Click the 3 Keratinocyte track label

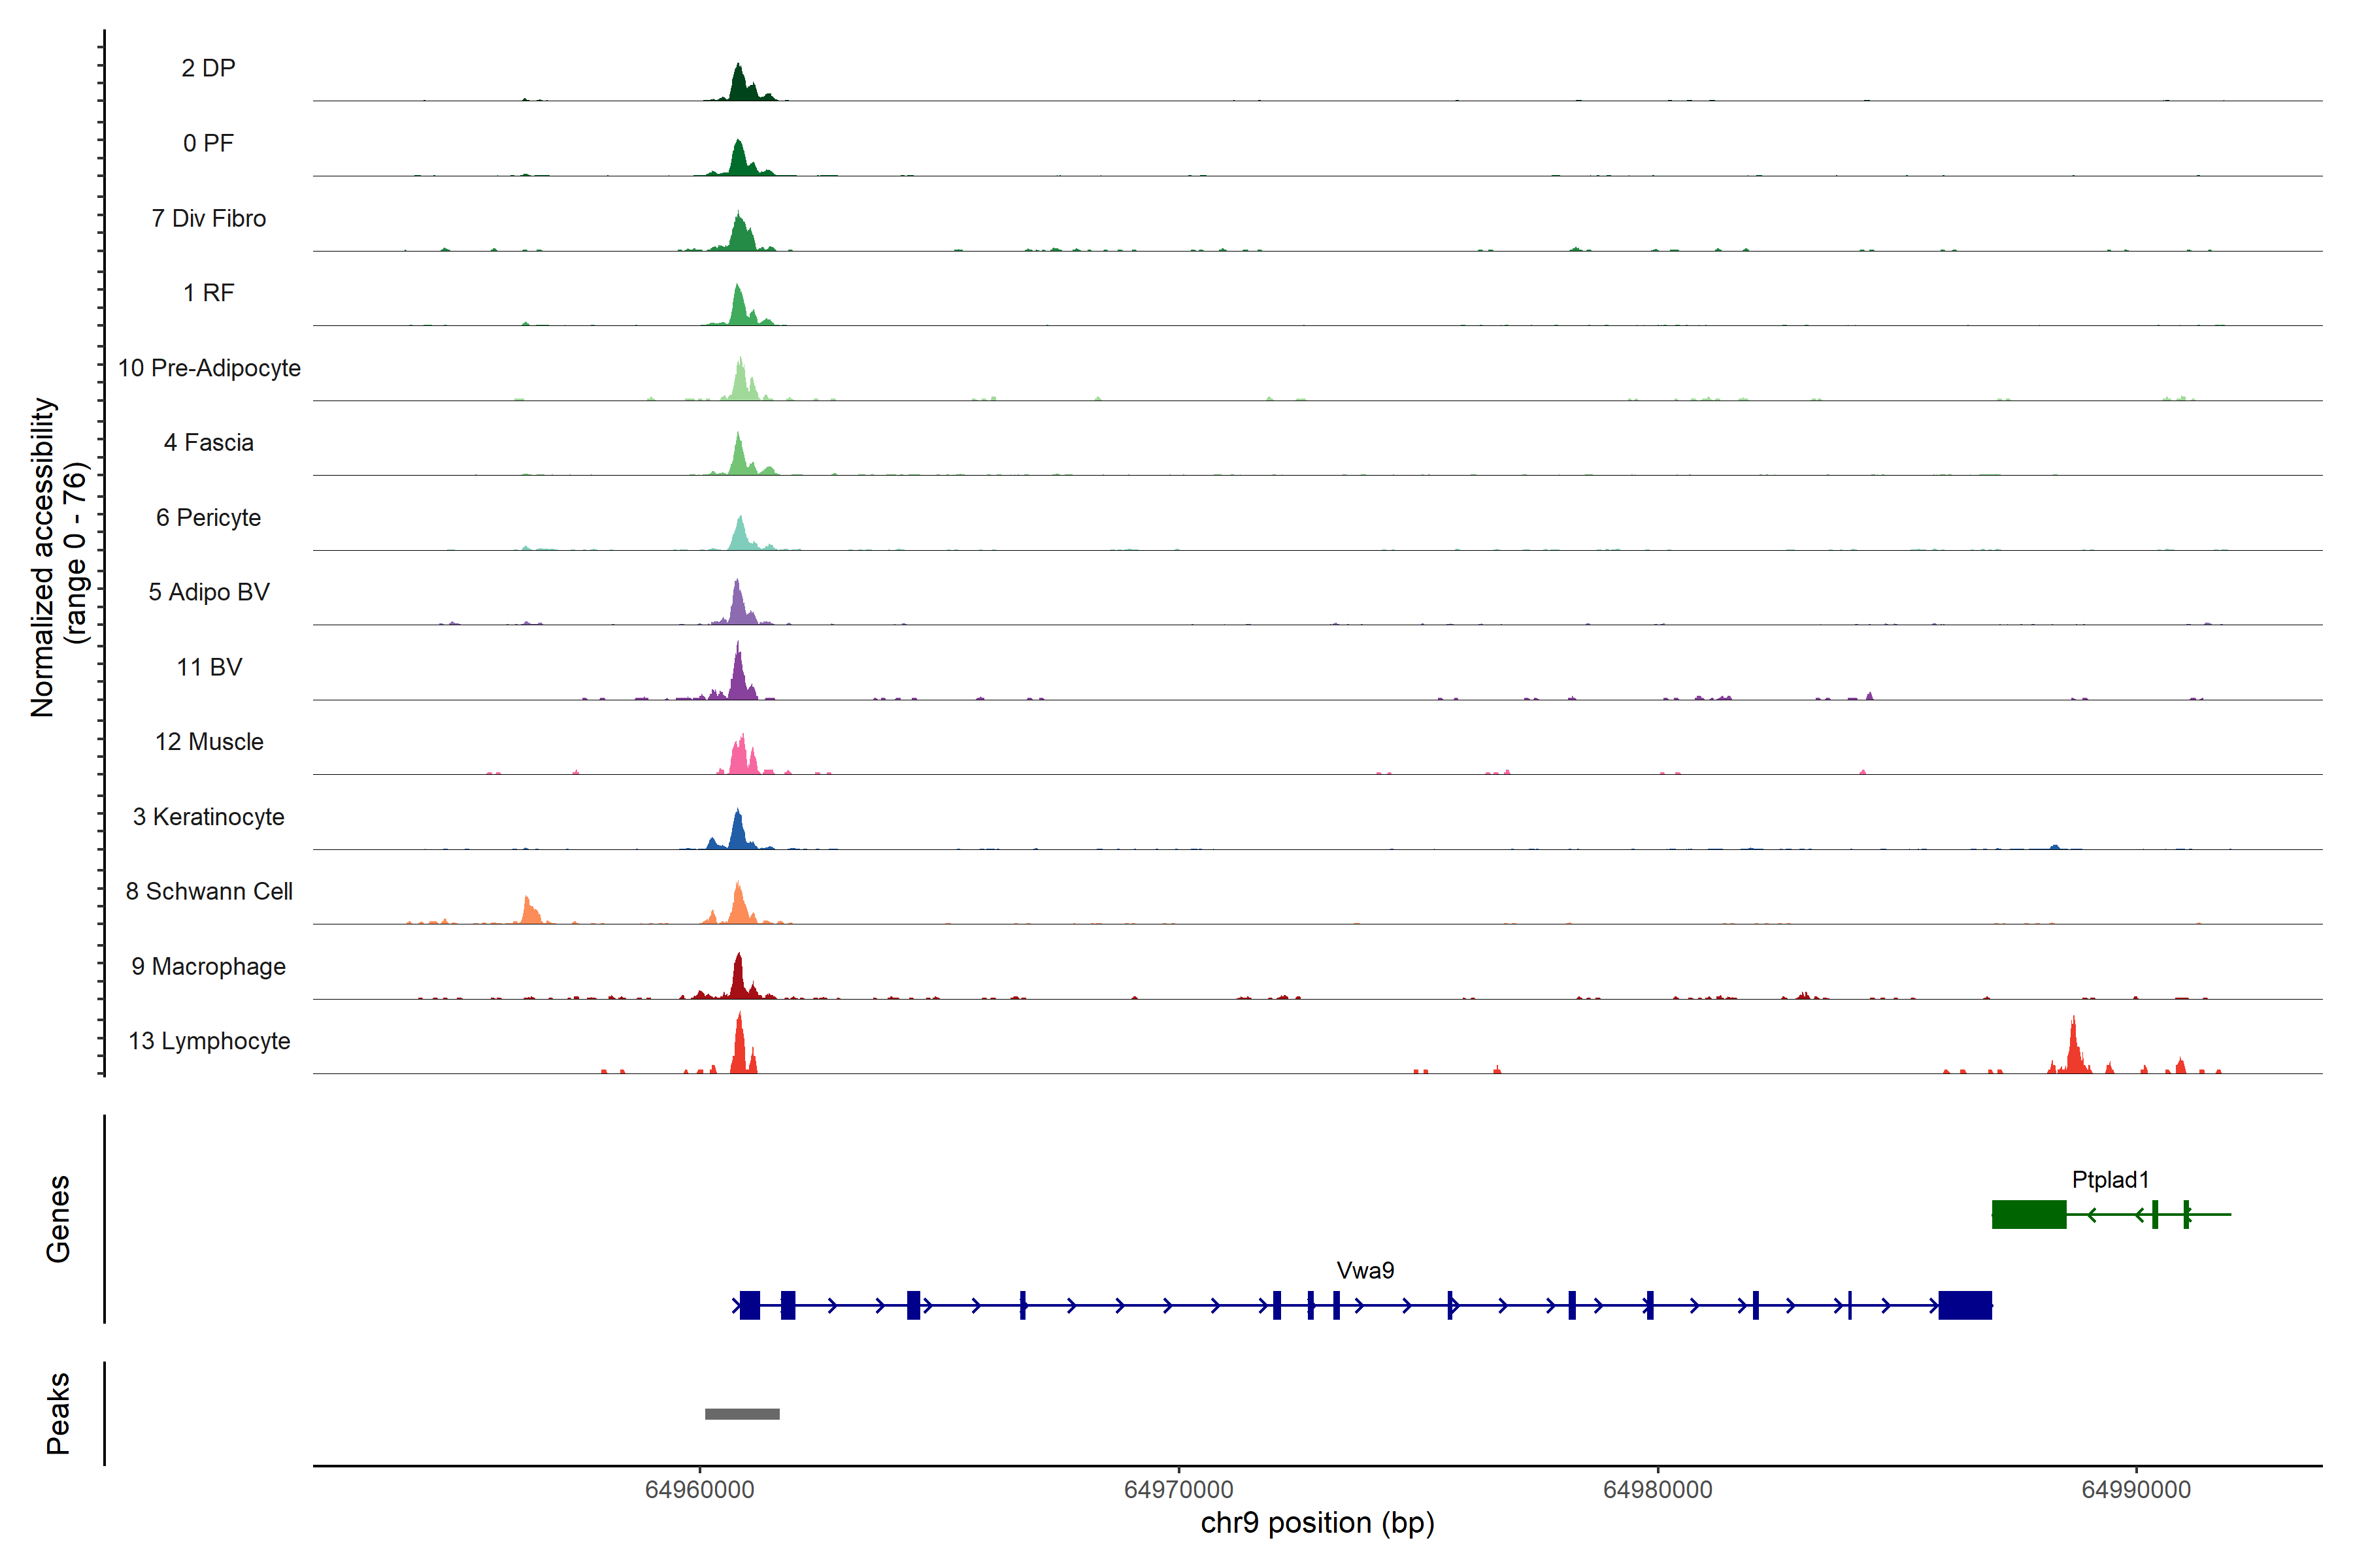[208, 817]
